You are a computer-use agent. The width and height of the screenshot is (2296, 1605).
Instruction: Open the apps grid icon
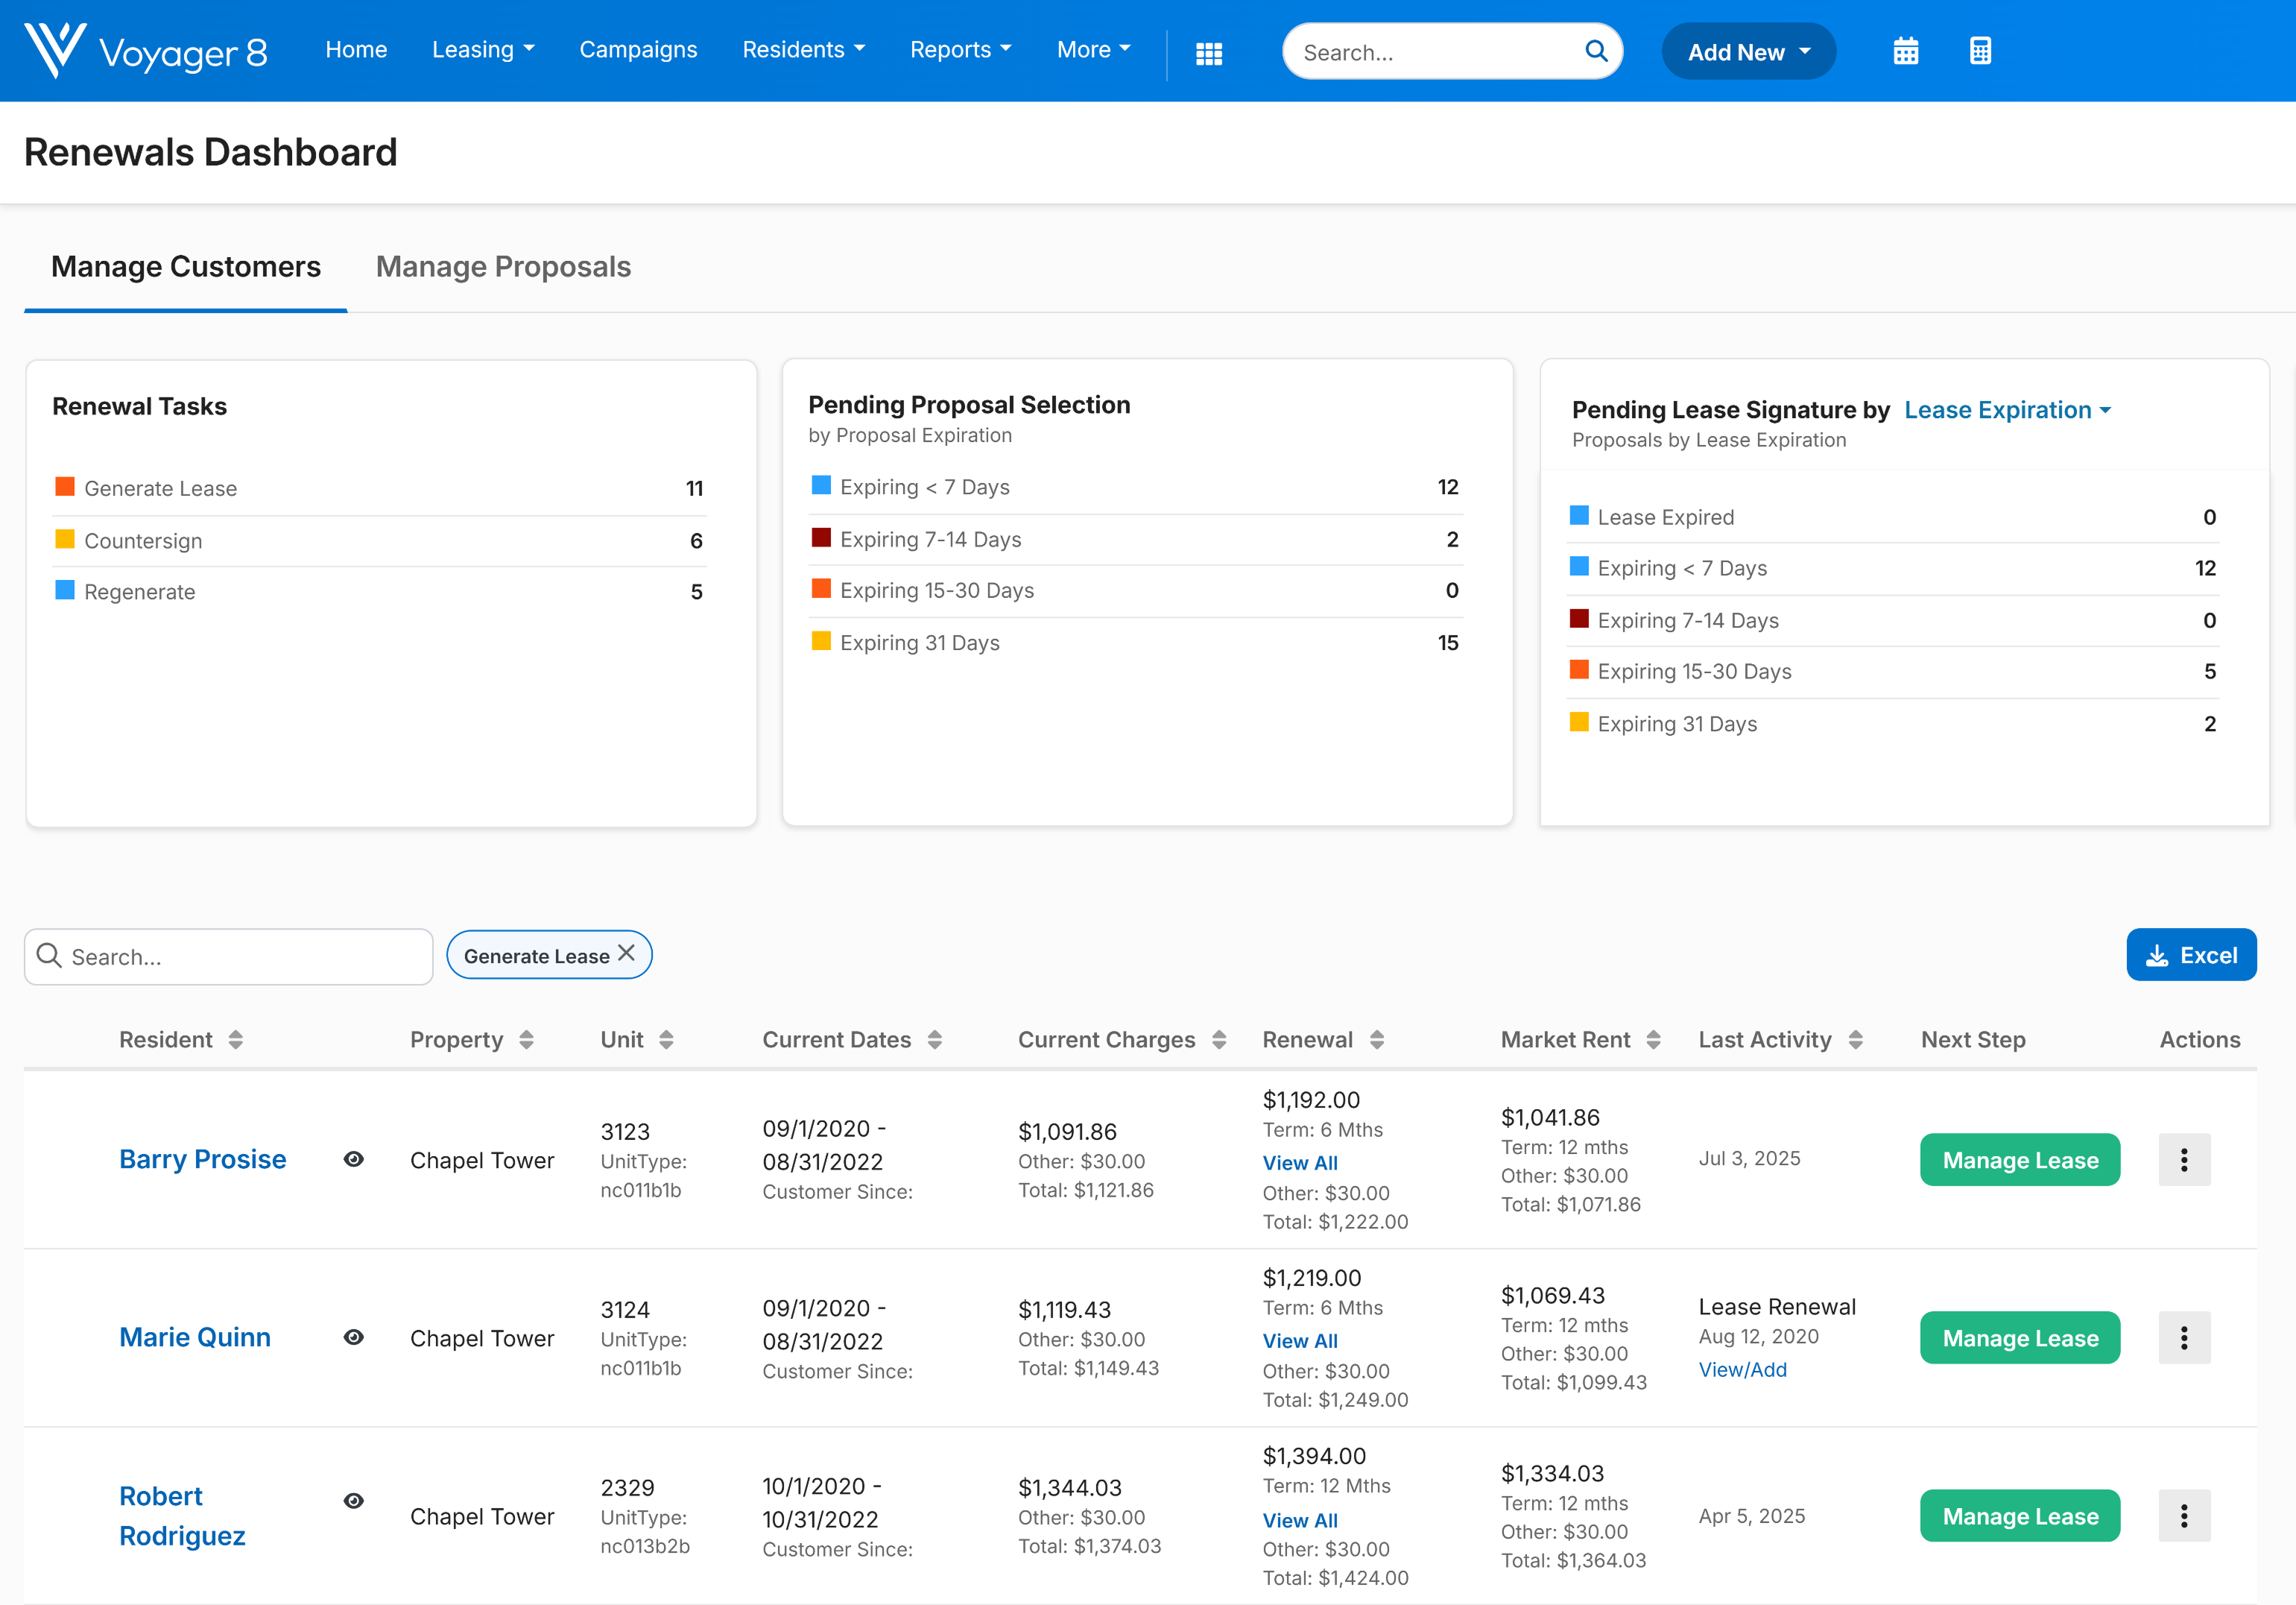[1209, 53]
